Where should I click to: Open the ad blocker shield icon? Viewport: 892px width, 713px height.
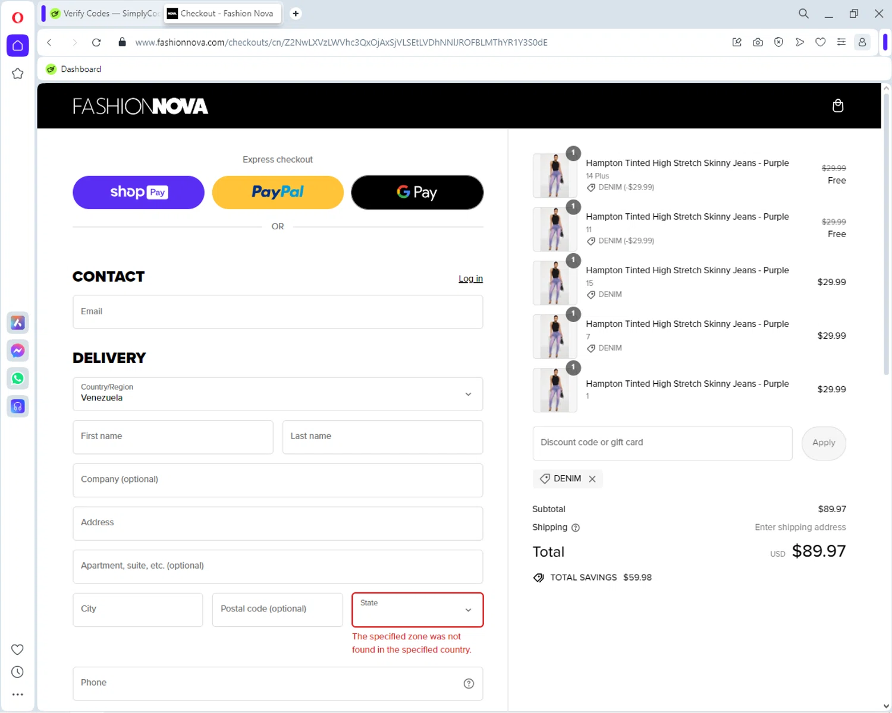(x=778, y=42)
